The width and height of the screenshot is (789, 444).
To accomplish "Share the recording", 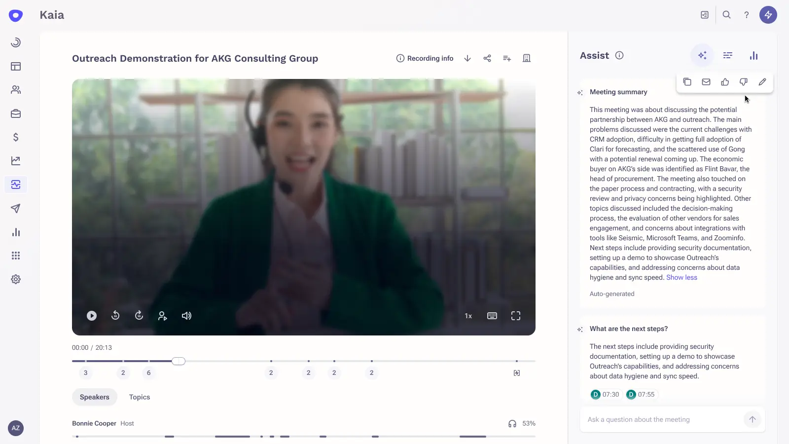I will [487, 58].
